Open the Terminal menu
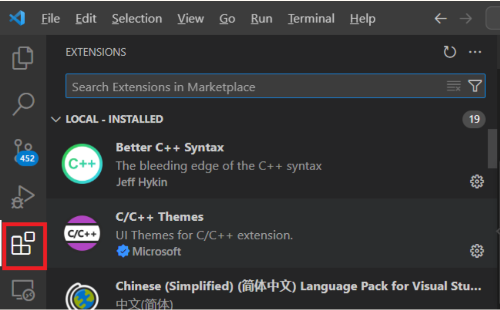 pyautogui.click(x=311, y=19)
